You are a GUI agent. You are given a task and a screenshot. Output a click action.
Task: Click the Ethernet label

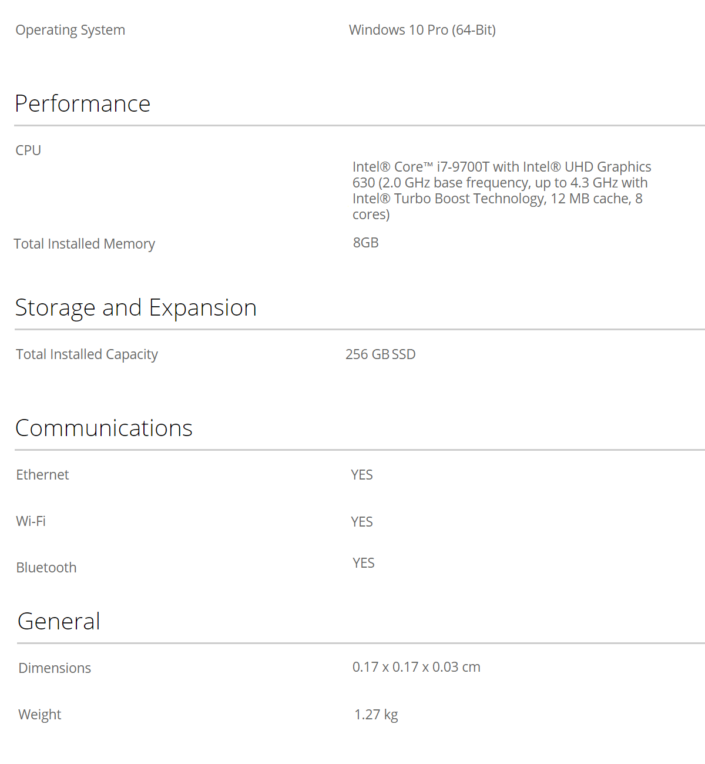point(42,475)
